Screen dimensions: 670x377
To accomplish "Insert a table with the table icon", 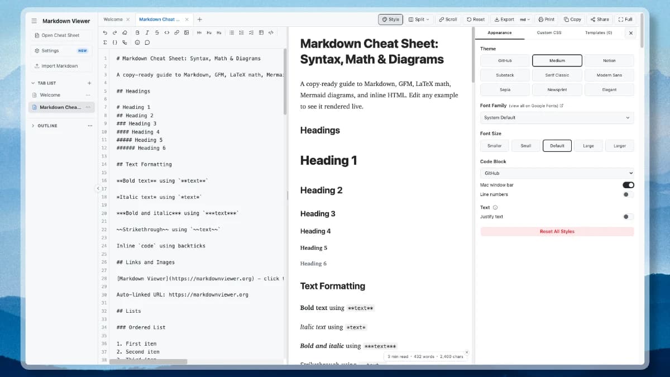I will point(261,32).
